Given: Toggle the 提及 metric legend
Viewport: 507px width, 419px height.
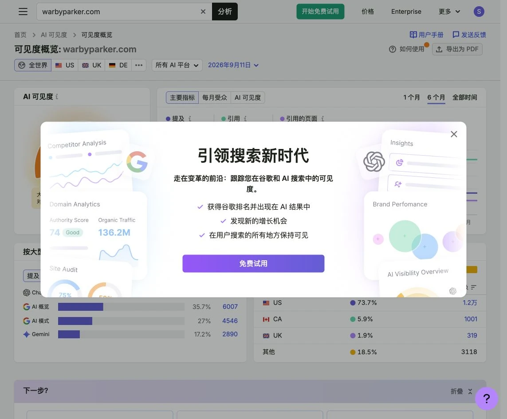Looking at the screenshot, I should tap(175, 119).
